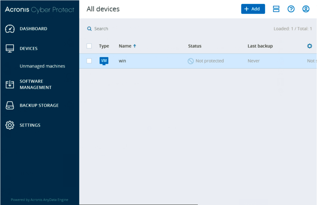Open Software Management section
Screen dimensions: 317x205
36,84
